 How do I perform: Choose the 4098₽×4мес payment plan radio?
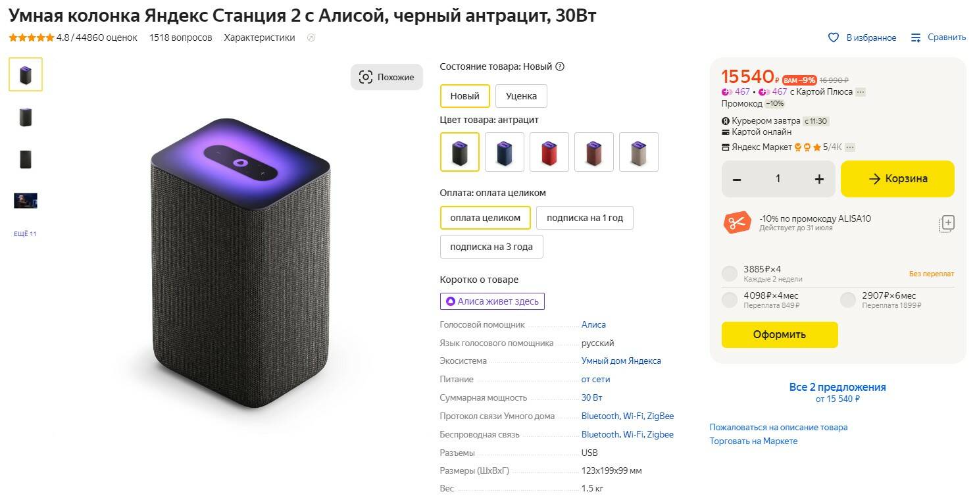point(730,300)
